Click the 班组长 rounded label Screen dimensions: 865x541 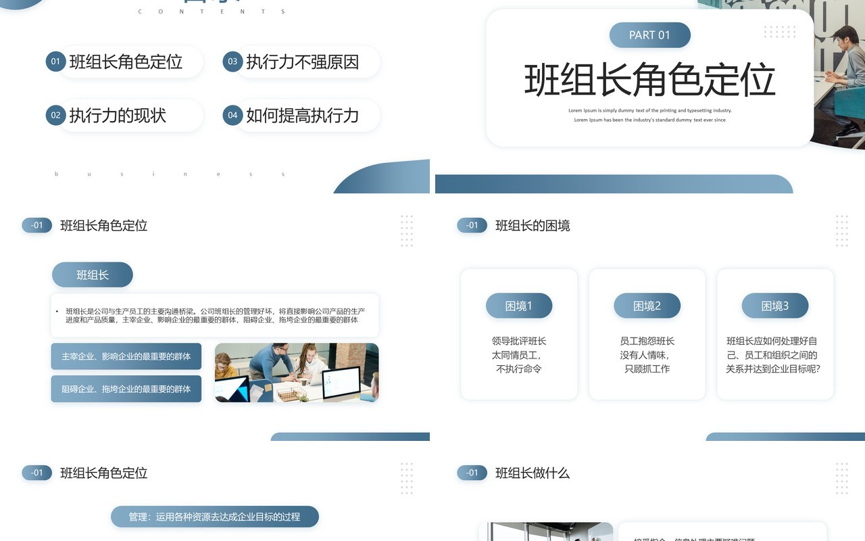pos(93,275)
